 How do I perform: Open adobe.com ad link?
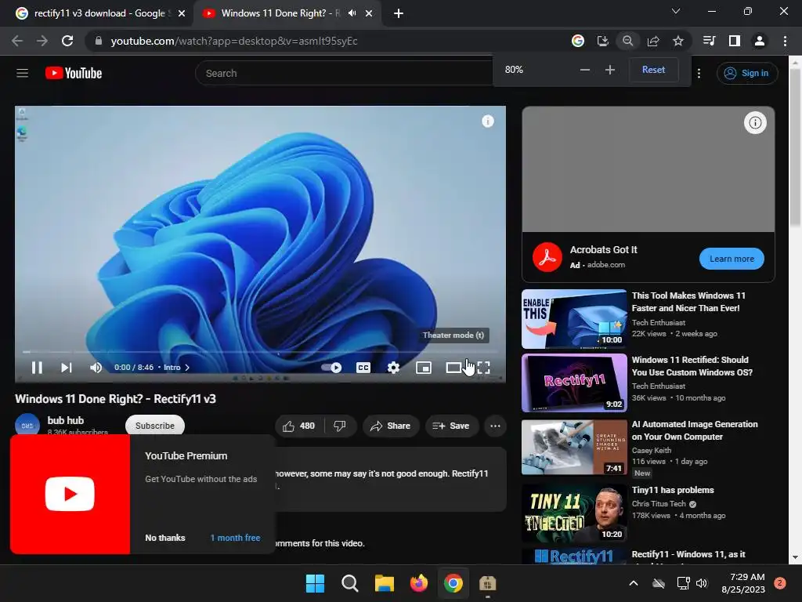coord(606,265)
